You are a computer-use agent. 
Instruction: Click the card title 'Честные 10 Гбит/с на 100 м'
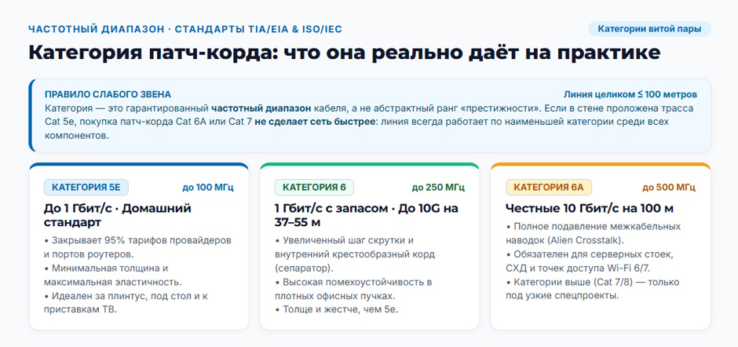tap(590, 208)
